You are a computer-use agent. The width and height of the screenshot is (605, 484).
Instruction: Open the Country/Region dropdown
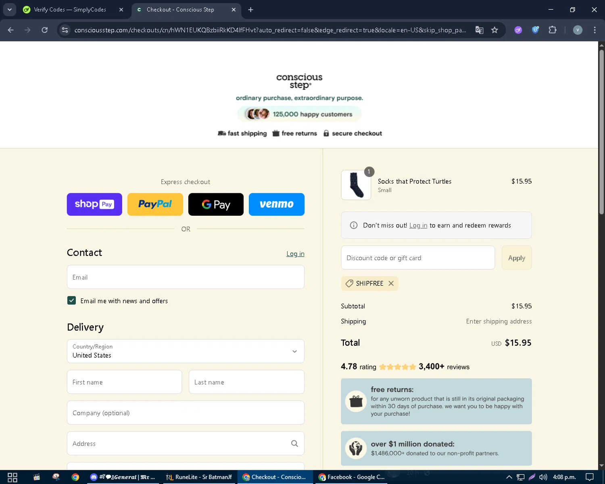point(186,351)
